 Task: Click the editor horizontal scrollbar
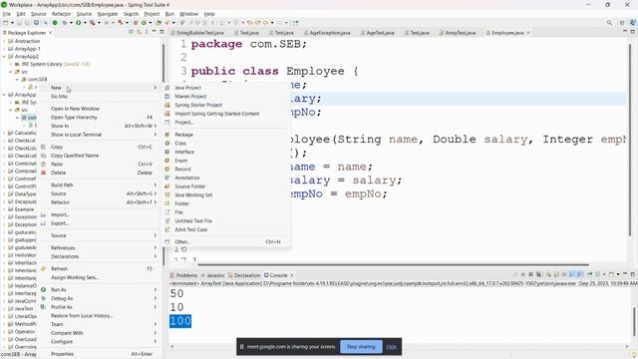[394, 264]
